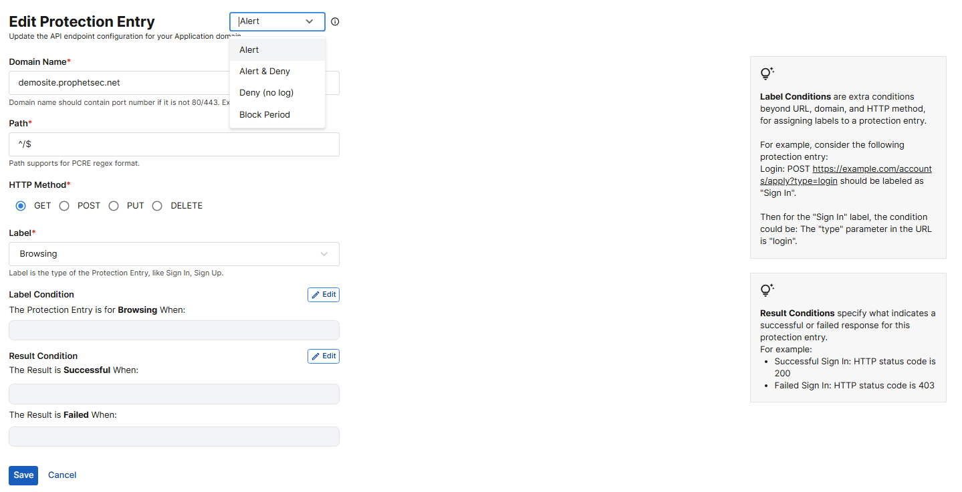962x492 pixels.
Task: Open the example.com account login link
Action: [x=870, y=169]
